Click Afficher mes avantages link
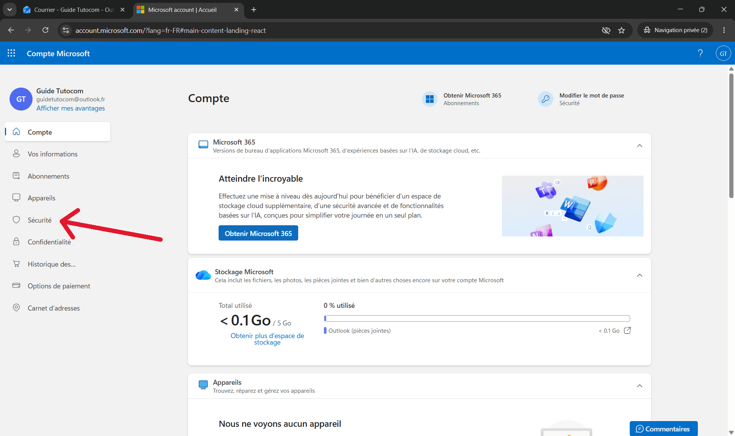 click(70, 108)
